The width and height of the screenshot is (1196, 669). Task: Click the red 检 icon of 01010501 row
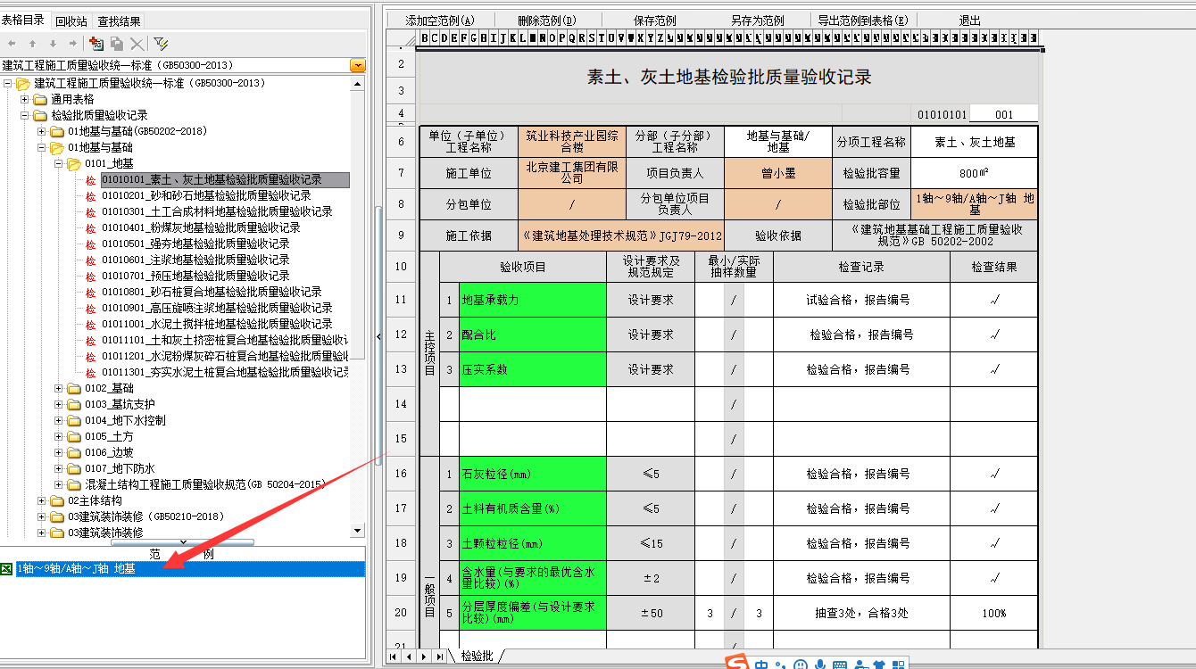[90, 244]
